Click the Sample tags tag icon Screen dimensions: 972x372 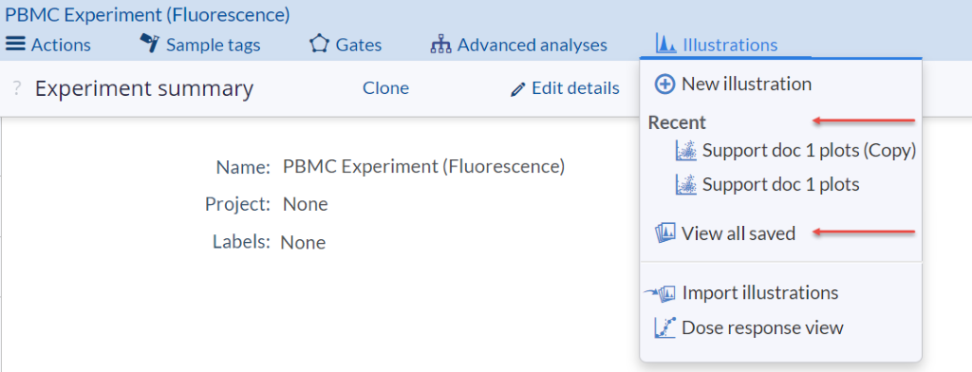pyautogui.click(x=149, y=44)
